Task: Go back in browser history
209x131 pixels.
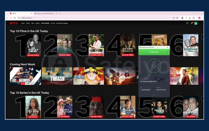Action: (x=7, y=18)
